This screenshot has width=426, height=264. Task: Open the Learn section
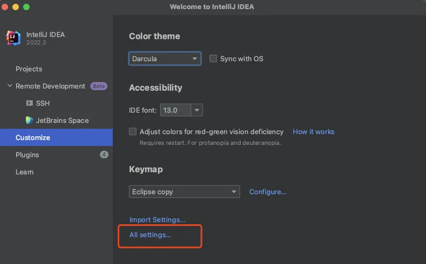coord(25,172)
